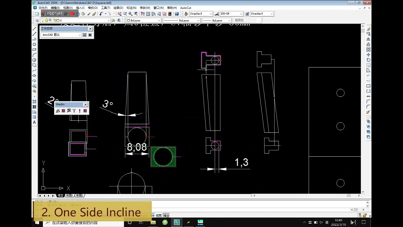Open the Windows Start button
403x227 pixels.
tap(37, 222)
